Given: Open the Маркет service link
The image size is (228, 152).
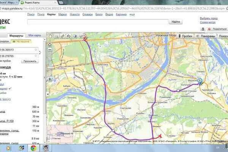Looking at the screenshot, I should 63,14.
